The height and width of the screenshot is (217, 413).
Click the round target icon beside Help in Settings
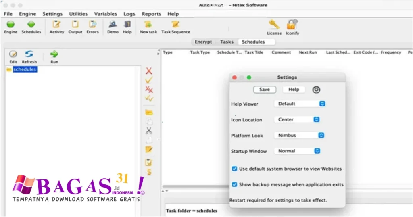point(316,90)
